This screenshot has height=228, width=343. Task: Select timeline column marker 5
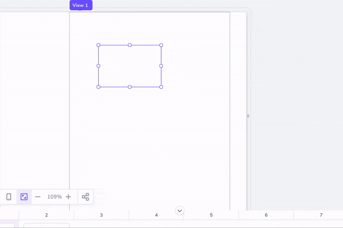(x=211, y=215)
